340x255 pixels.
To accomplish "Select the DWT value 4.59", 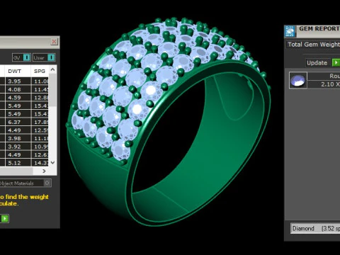I will (x=14, y=98).
